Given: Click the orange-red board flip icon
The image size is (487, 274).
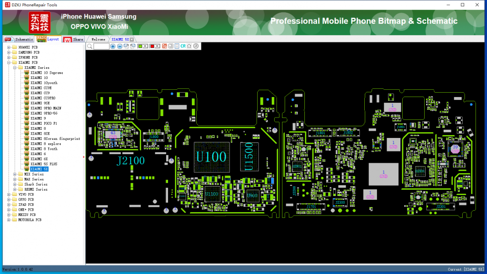Looking at the screenshot, I should pyautogui.click(x=164, y=46).
